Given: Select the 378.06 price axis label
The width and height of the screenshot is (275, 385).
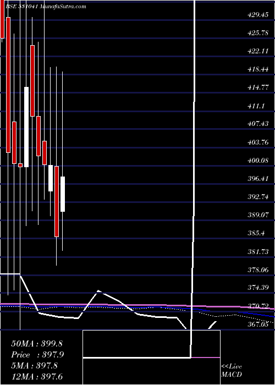Looking at the screenshot, I should [258, 270].
